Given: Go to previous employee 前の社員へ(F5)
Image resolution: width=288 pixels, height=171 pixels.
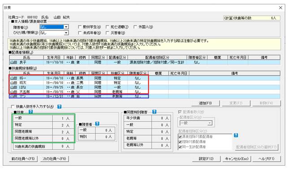Looking at the screenshot, I should pos(23,159).
